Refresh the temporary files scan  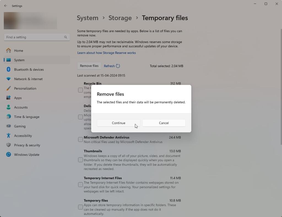(112, 66)
